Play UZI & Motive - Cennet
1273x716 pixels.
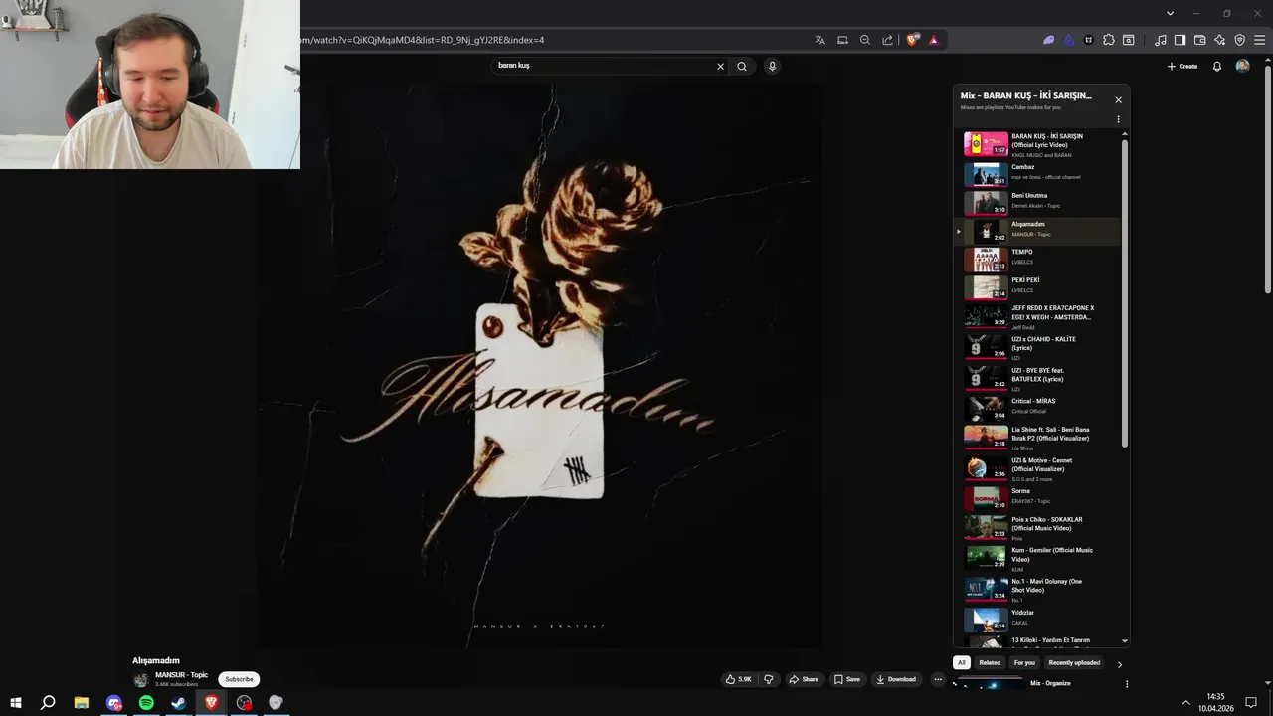tap(1037, 469)
